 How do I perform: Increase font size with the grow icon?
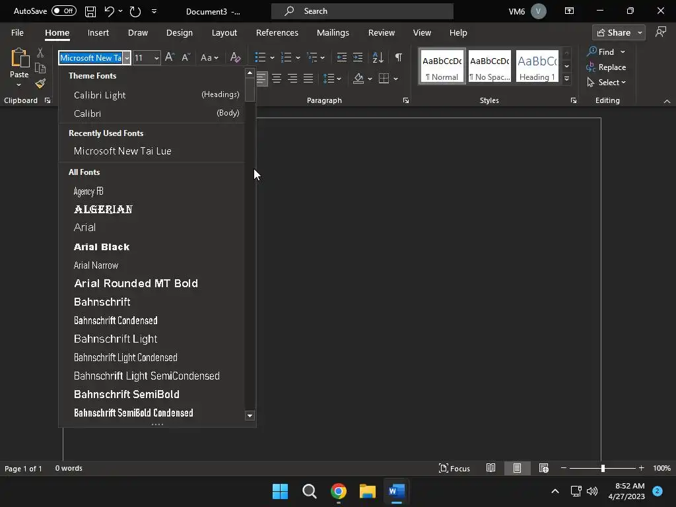click(x=170, y=57)
